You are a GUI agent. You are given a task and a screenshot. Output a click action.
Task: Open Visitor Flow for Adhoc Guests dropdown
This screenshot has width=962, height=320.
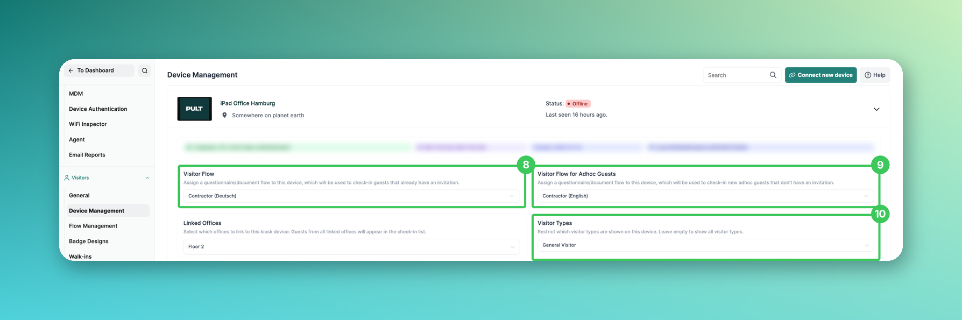(x=705, y=196)
